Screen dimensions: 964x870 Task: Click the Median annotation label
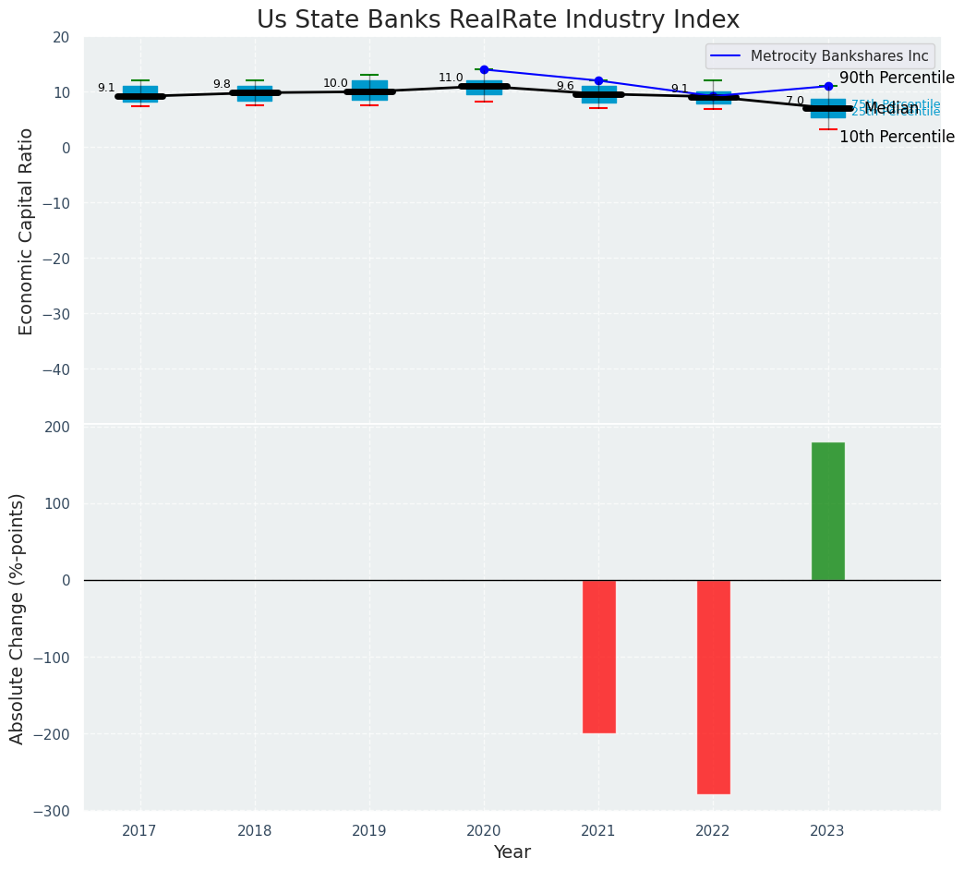point(891,108)
